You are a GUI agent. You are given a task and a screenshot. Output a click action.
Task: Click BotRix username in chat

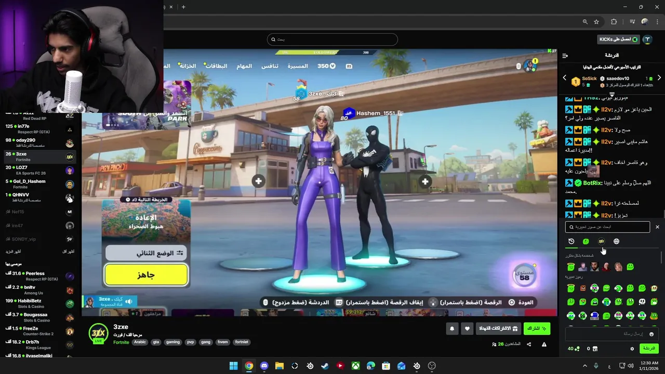pyautogui.click(x=592, y=183)
